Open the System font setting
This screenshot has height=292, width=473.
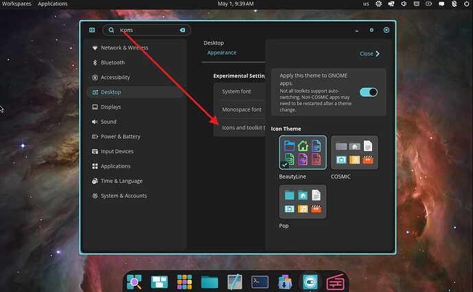click(239, 91)
